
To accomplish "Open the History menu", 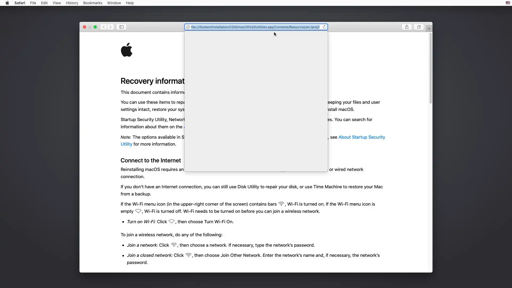I will [x=72, y=3].
